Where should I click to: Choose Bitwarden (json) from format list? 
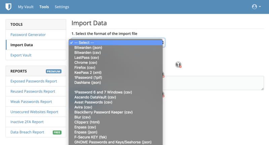(88, 48)
